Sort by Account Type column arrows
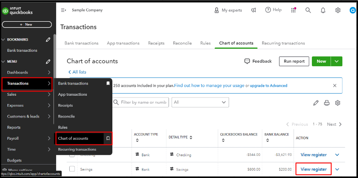This screenshot has width=358, height=178. click(x=137, y=141)
